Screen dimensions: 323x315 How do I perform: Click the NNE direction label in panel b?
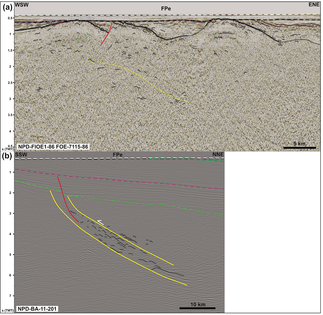[x=218, y=154]
